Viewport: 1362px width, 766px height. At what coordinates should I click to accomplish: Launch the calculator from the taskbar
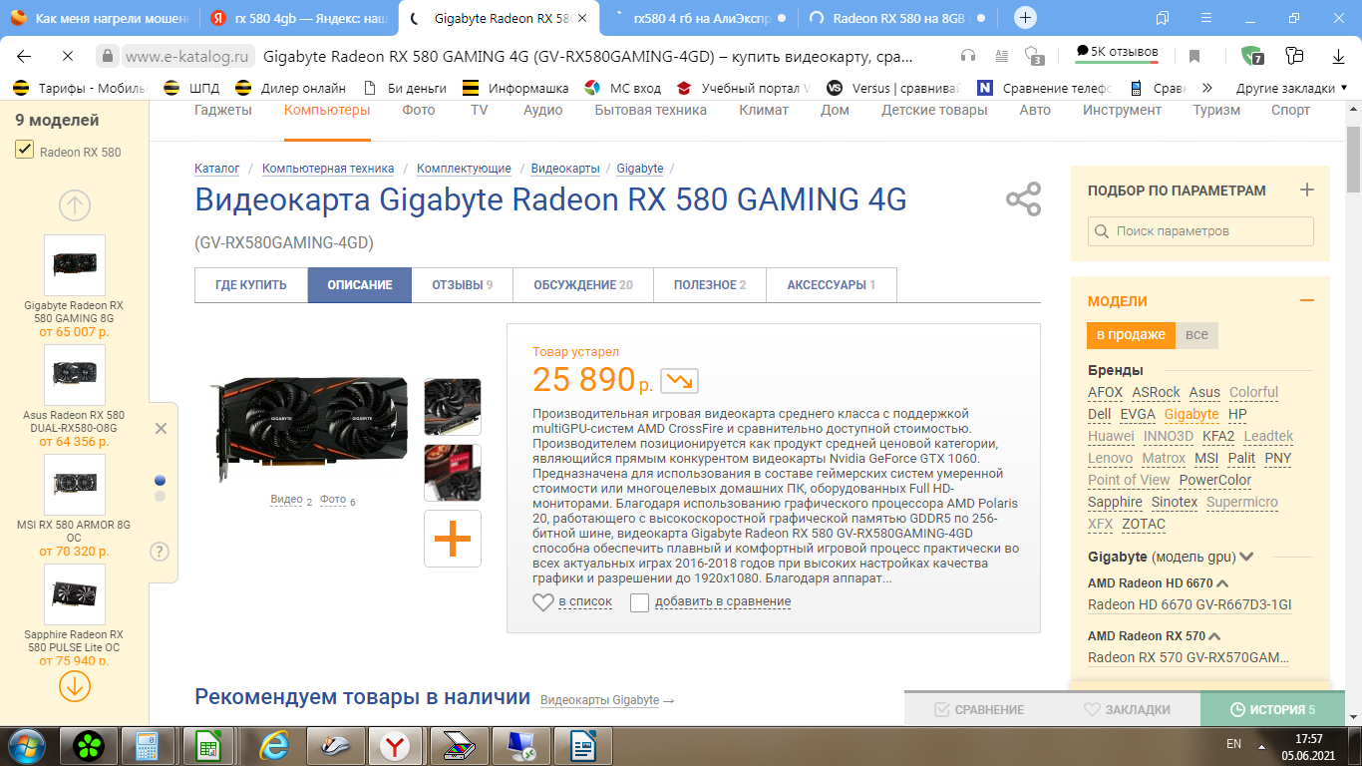click(148, 745)
